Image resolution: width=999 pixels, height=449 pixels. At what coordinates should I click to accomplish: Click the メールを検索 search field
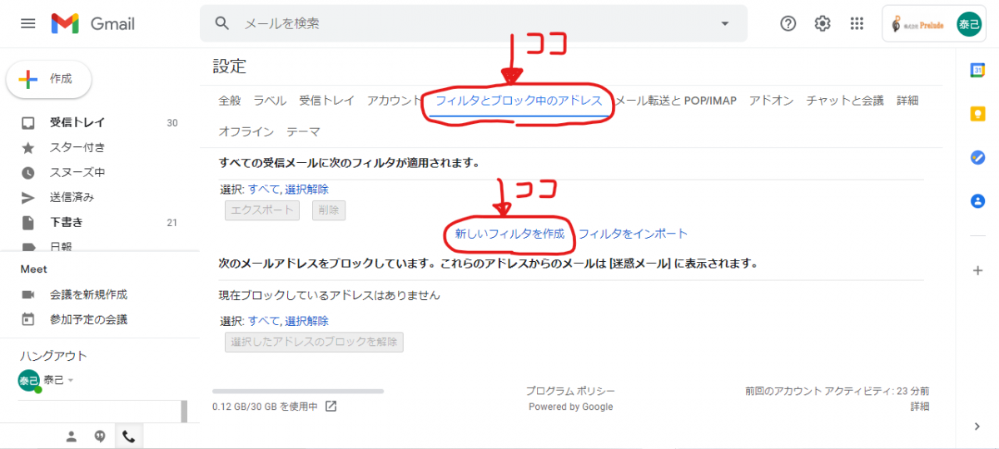tap(466, 23)
